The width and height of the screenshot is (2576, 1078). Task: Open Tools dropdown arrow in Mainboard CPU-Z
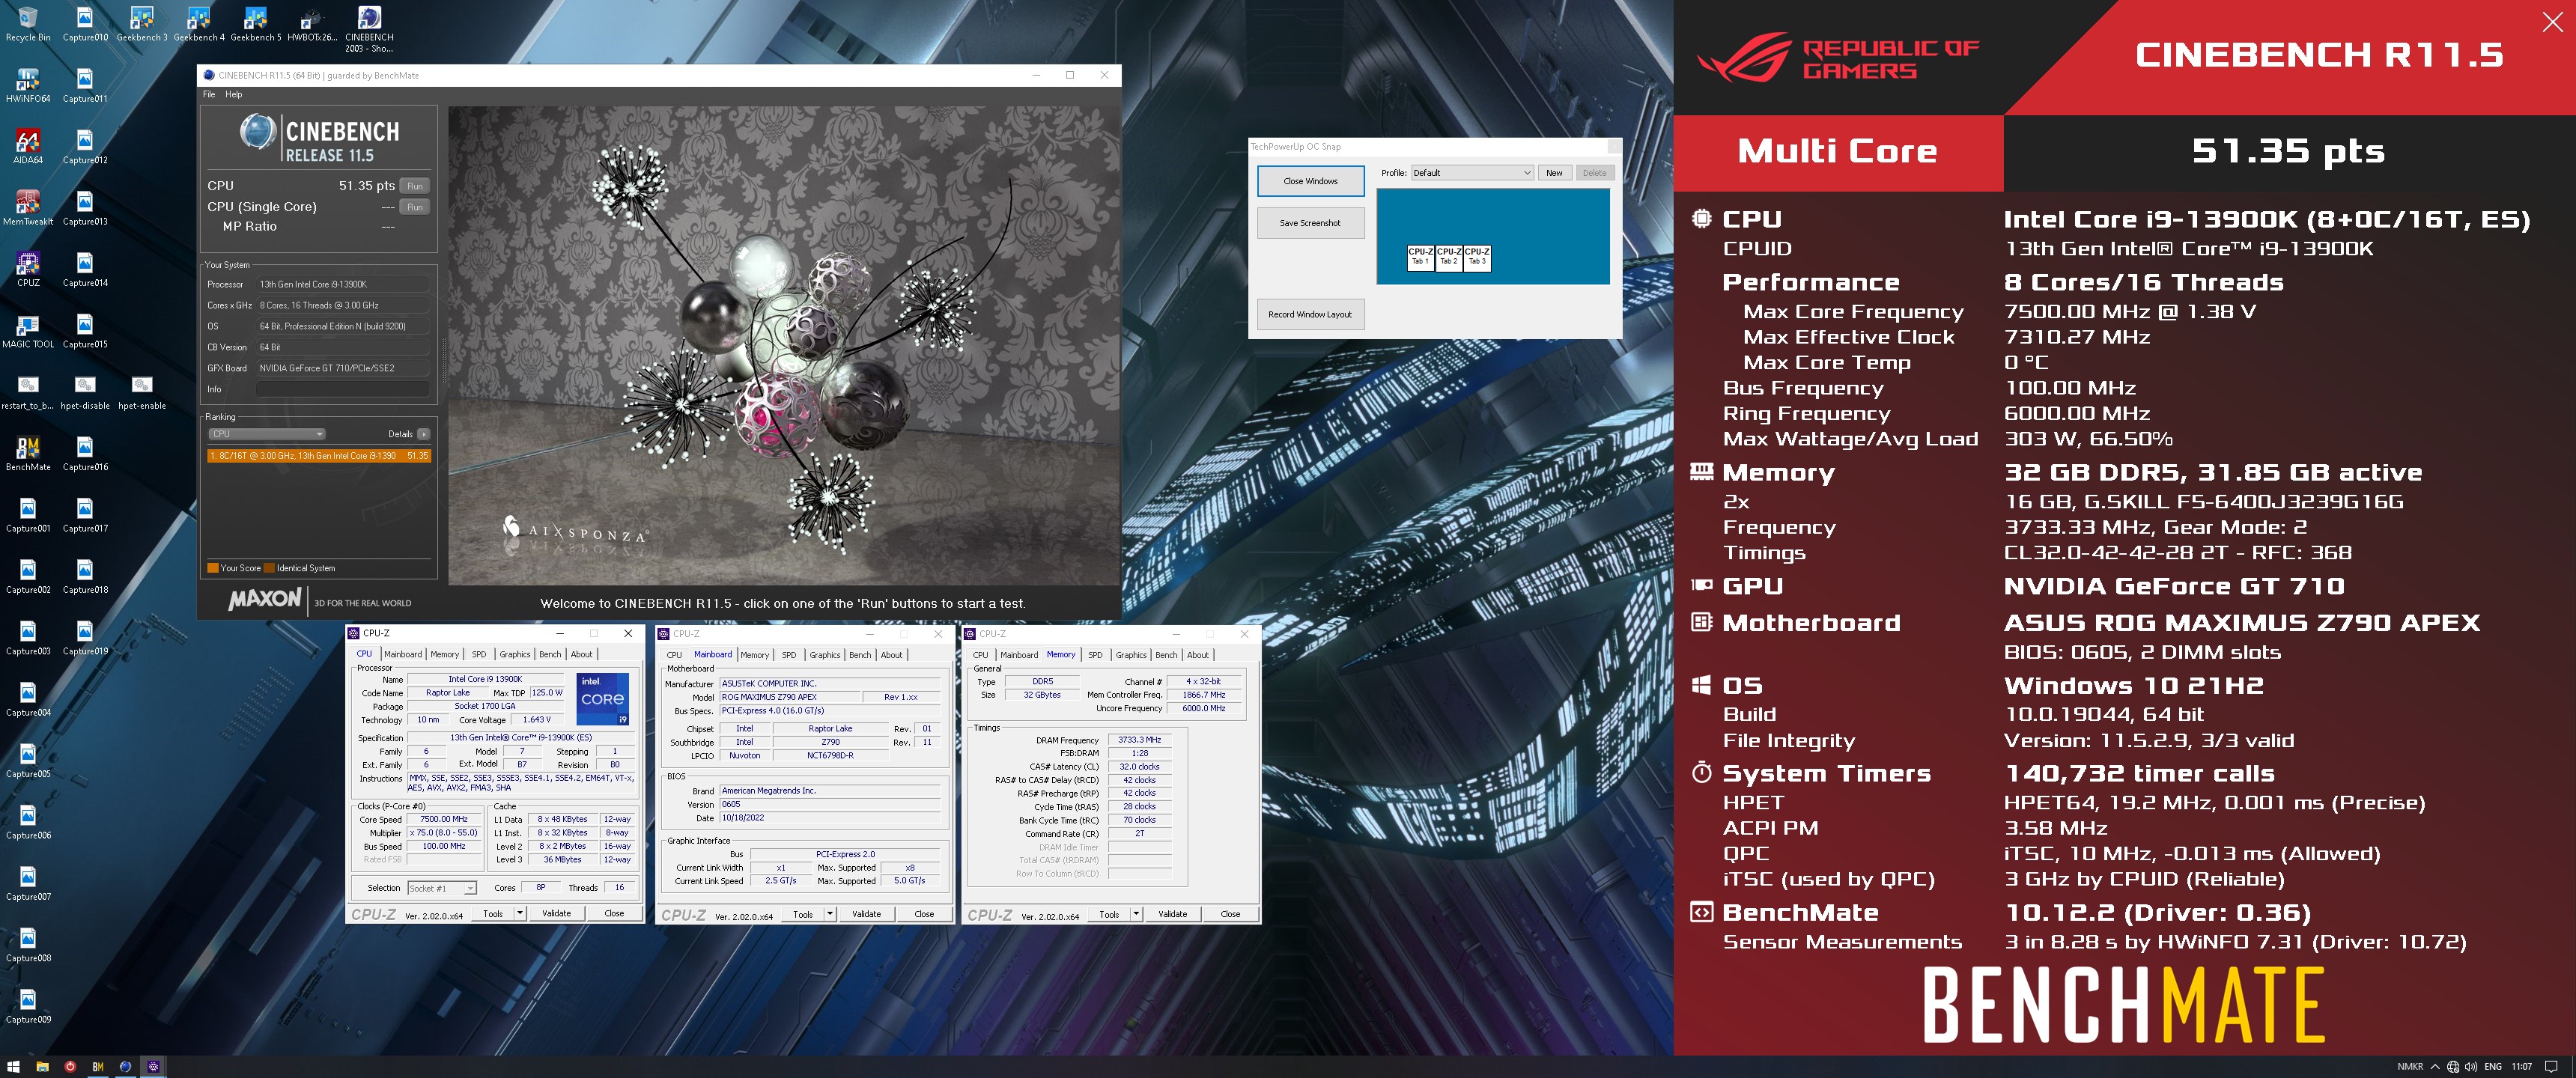click(830, 914)
